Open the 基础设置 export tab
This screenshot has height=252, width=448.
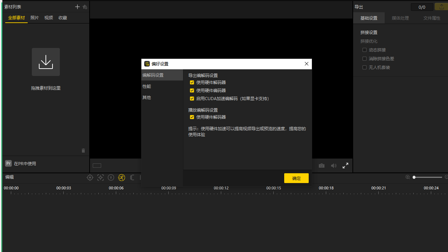tap(369, 18)
